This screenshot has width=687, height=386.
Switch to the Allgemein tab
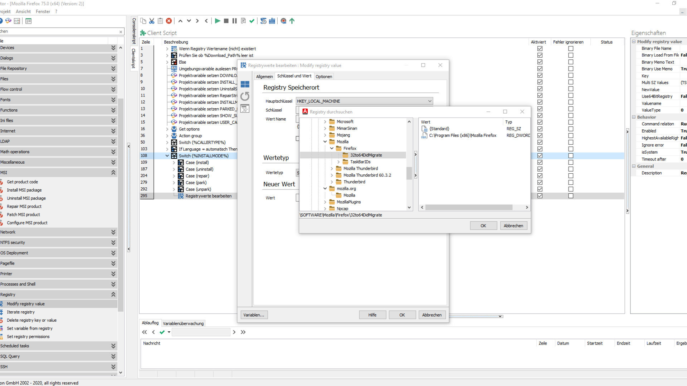pos(264,76)
